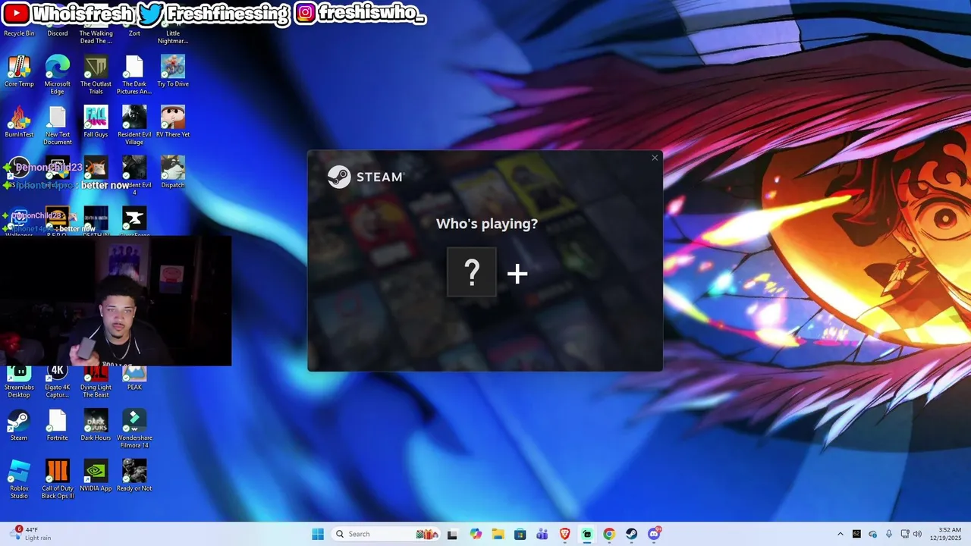Launch Microsoft Edge from the desktop
The height and width of the screenshot is (546, 971).
(58, 74)
